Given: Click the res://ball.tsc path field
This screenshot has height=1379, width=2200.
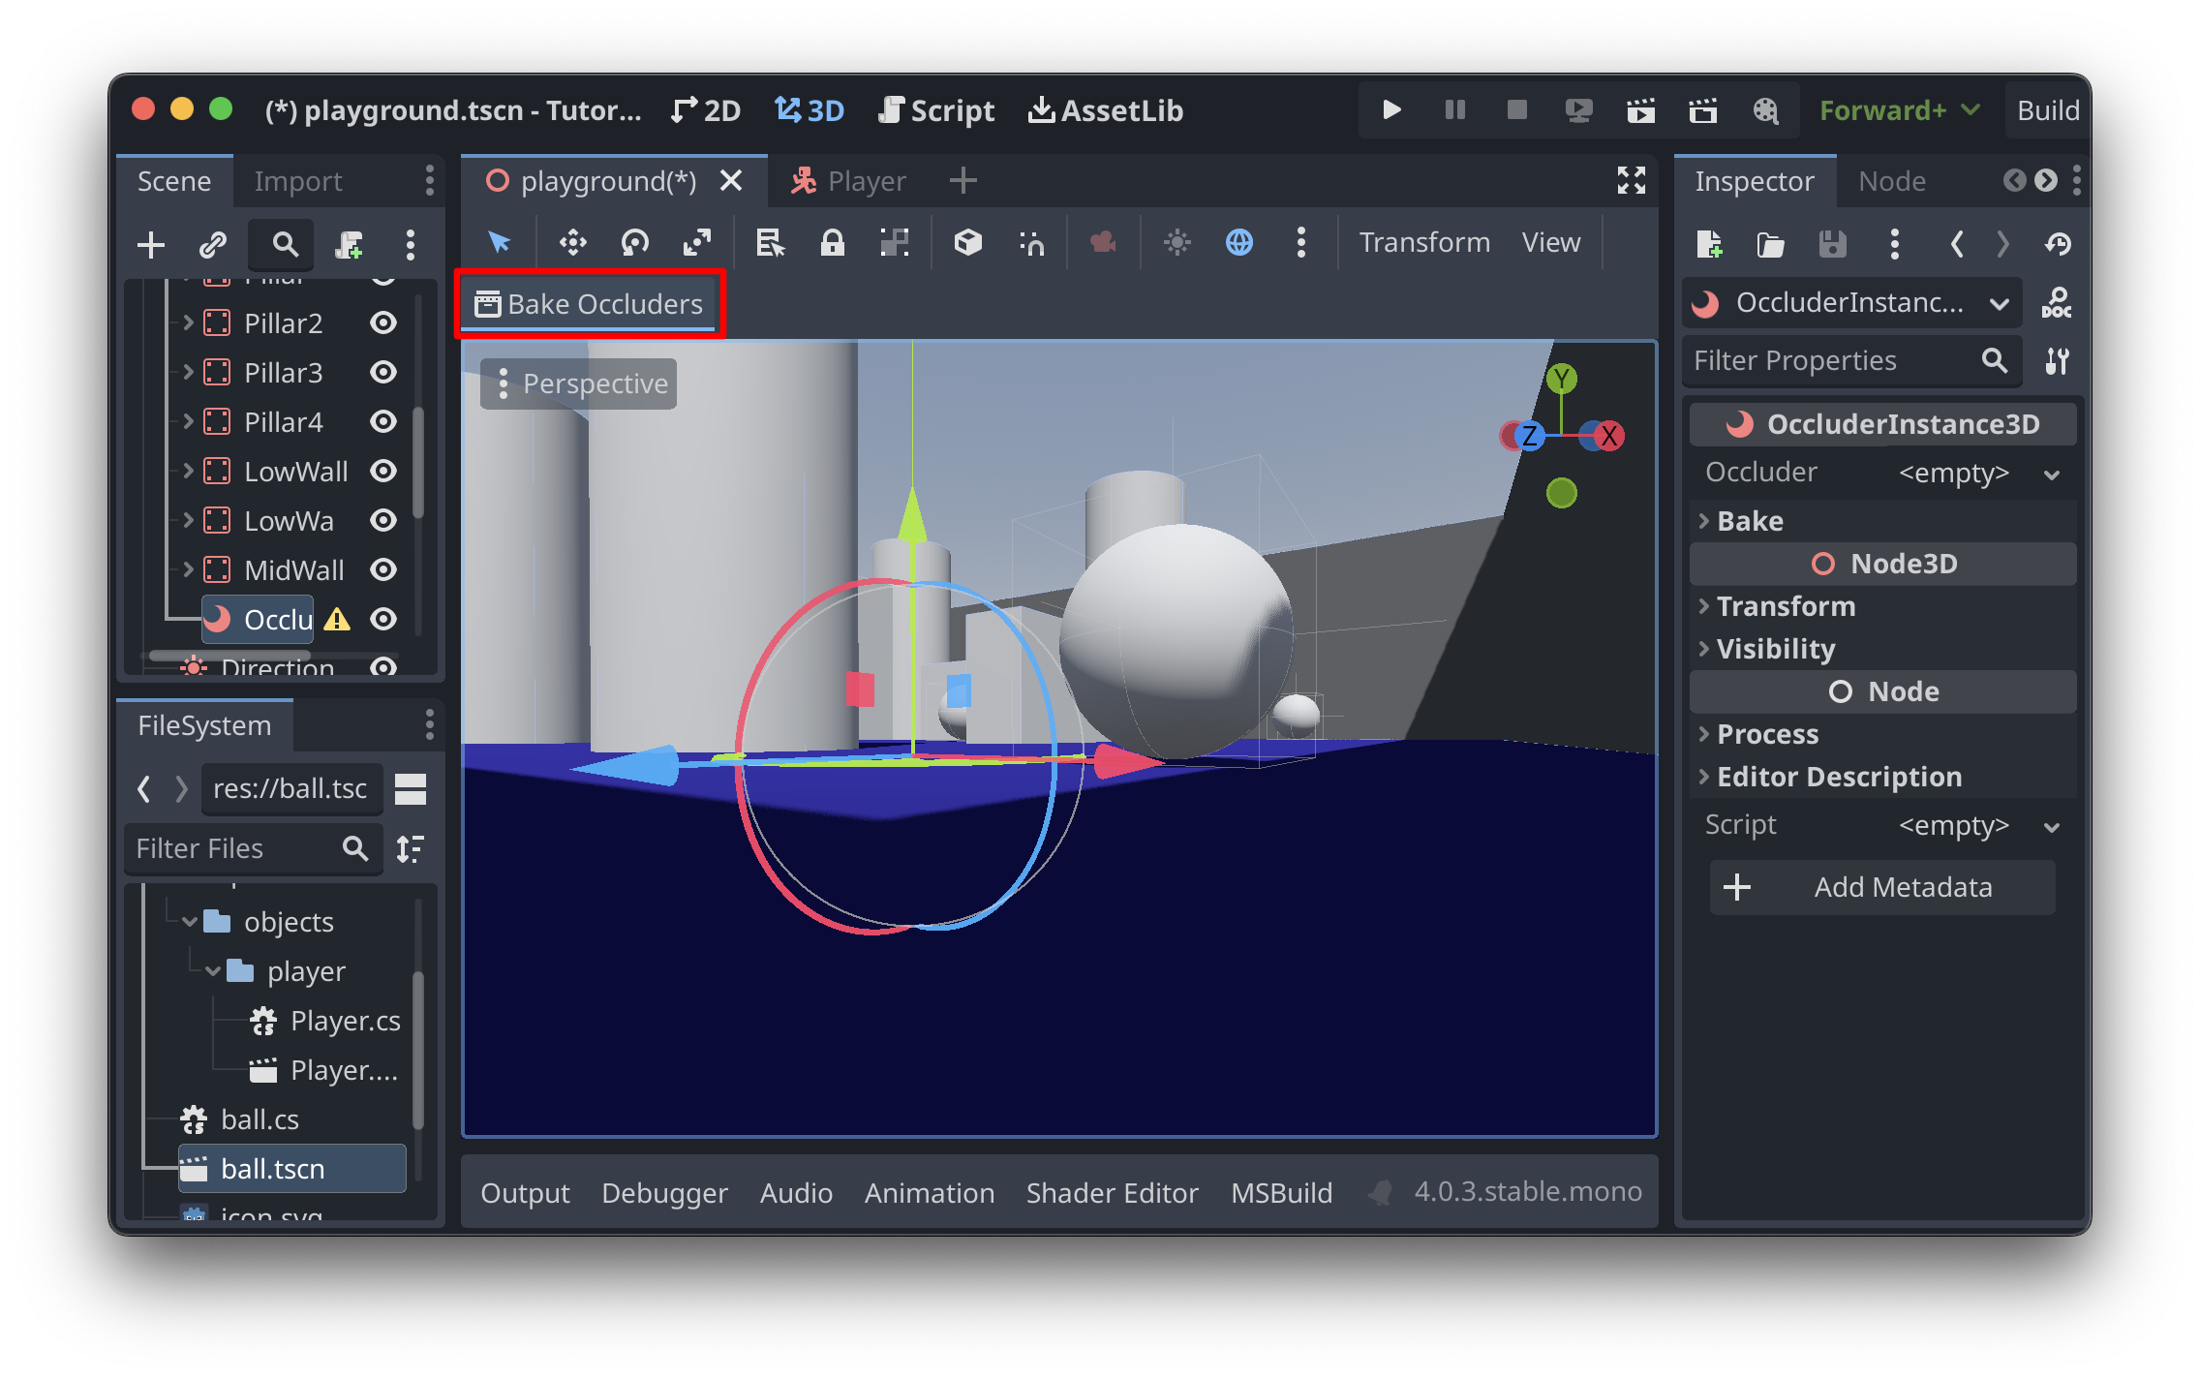Looking at the screenshot, I should tap(290, 788).
